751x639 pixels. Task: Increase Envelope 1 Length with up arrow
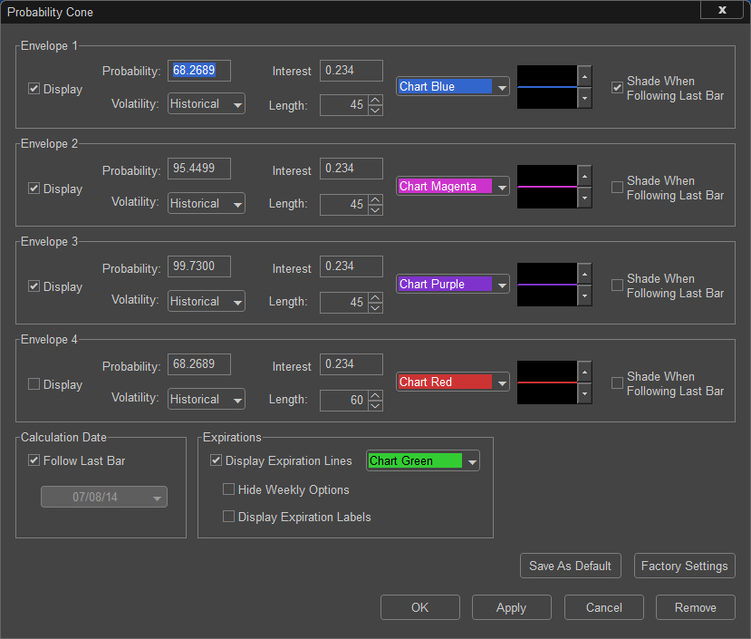[375, 101]
